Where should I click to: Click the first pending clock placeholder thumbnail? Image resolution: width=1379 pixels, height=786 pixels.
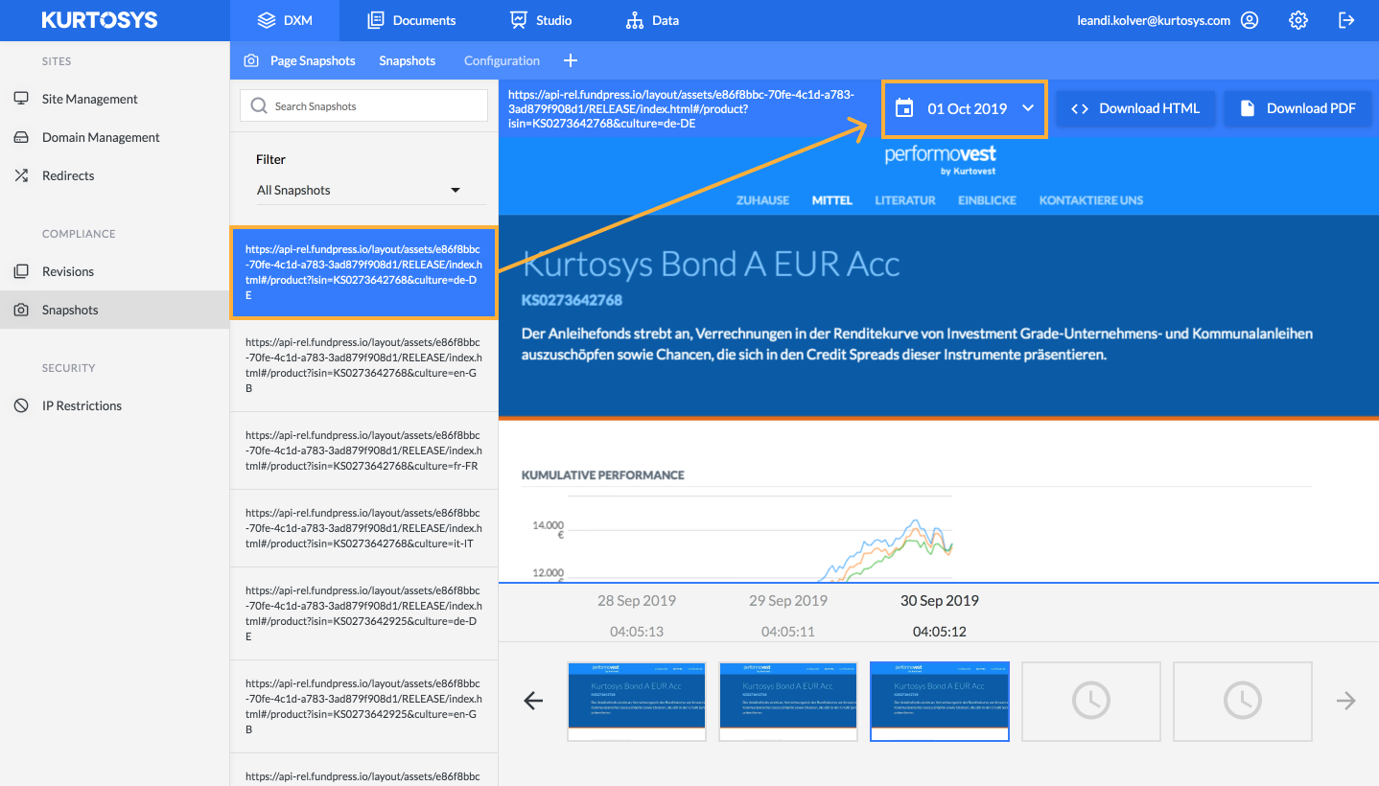(x=1091, y=702)
